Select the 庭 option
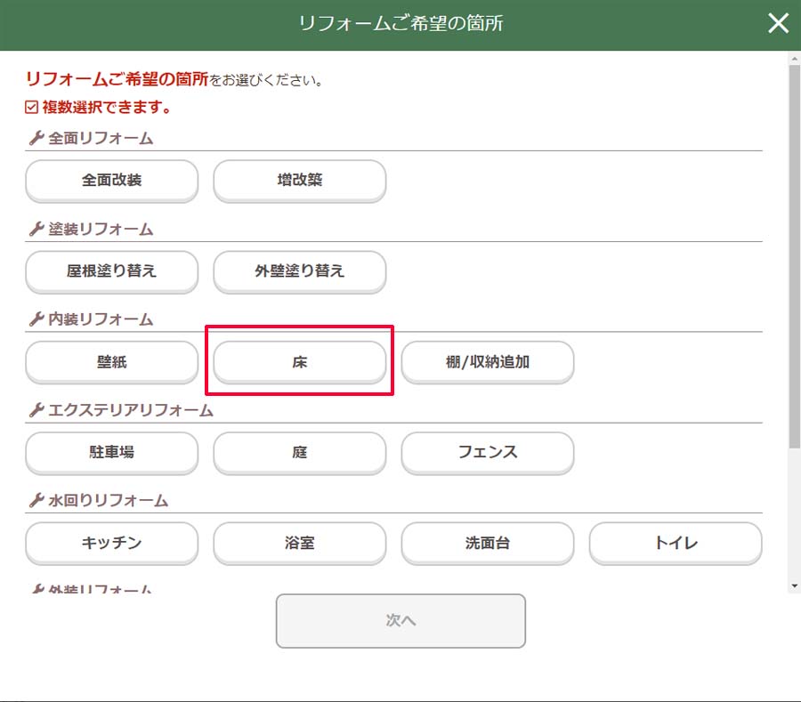 click(x=299, y=453)
